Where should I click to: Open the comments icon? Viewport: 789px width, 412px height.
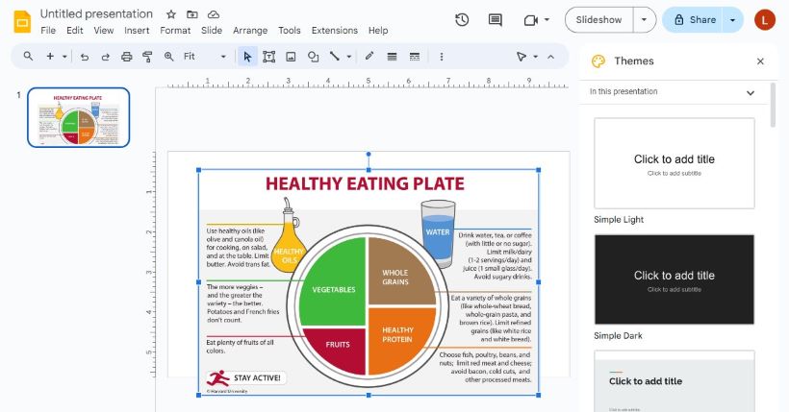[x=496, y=20]
